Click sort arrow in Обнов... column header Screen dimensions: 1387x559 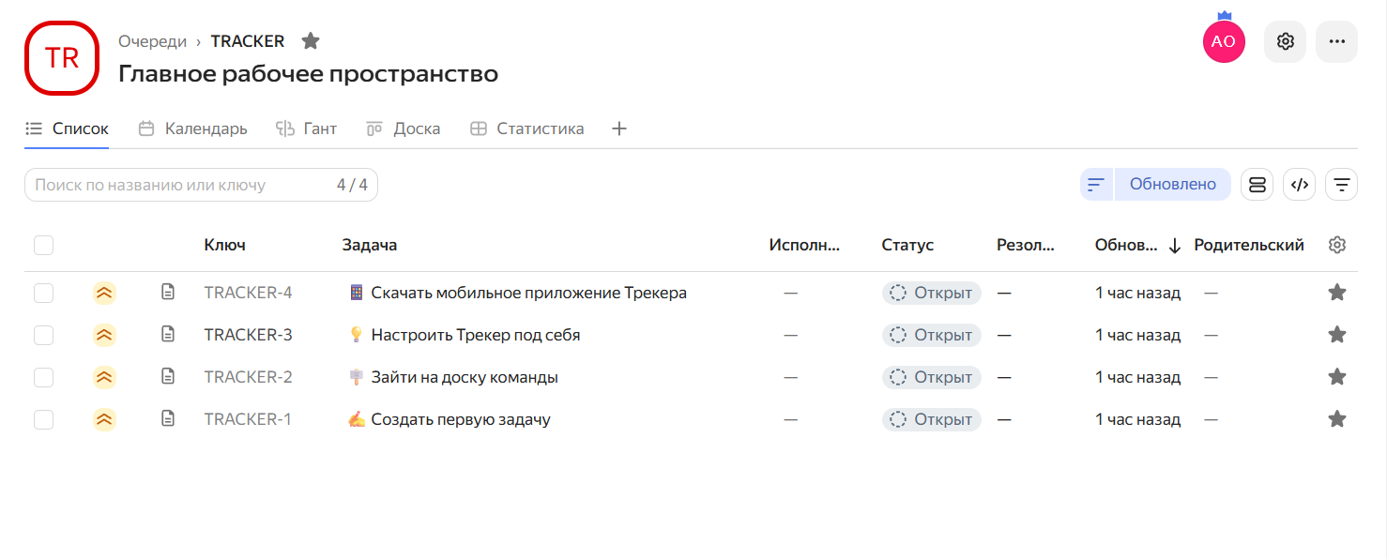pos(1174,246)
